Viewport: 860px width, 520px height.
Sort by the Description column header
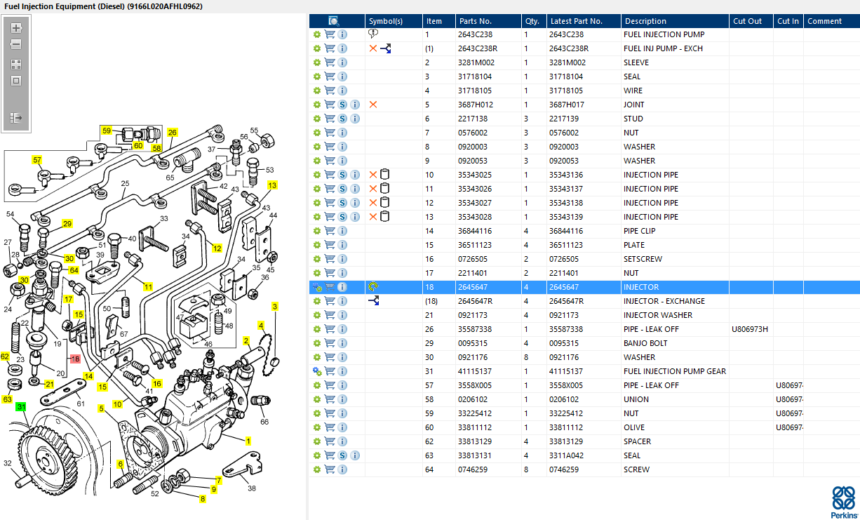pos(646,21)
